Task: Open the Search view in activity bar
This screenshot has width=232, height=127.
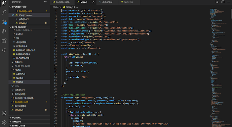Action: coord(4,12)
